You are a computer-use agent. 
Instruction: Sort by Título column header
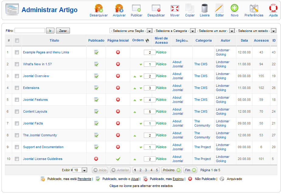[x=54, y=40]
